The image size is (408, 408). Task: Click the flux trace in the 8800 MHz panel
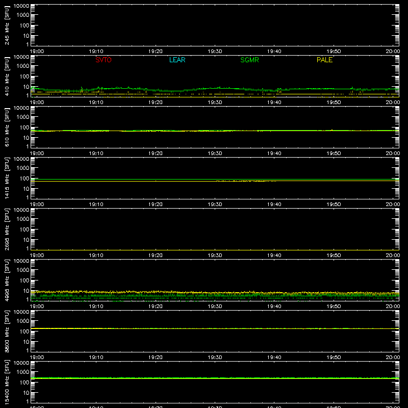pos(215,328)
